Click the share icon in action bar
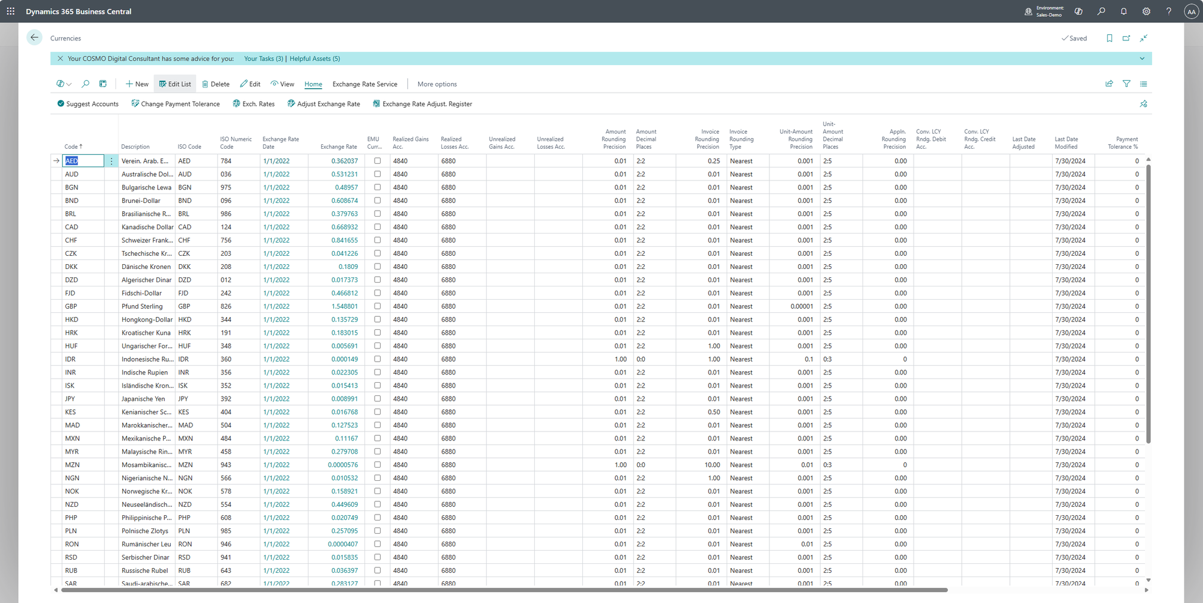1203x603 pixels. pos(1109,84)
